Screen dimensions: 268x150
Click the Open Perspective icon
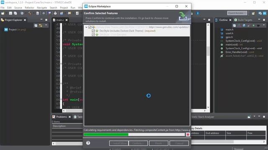point(253,13)
